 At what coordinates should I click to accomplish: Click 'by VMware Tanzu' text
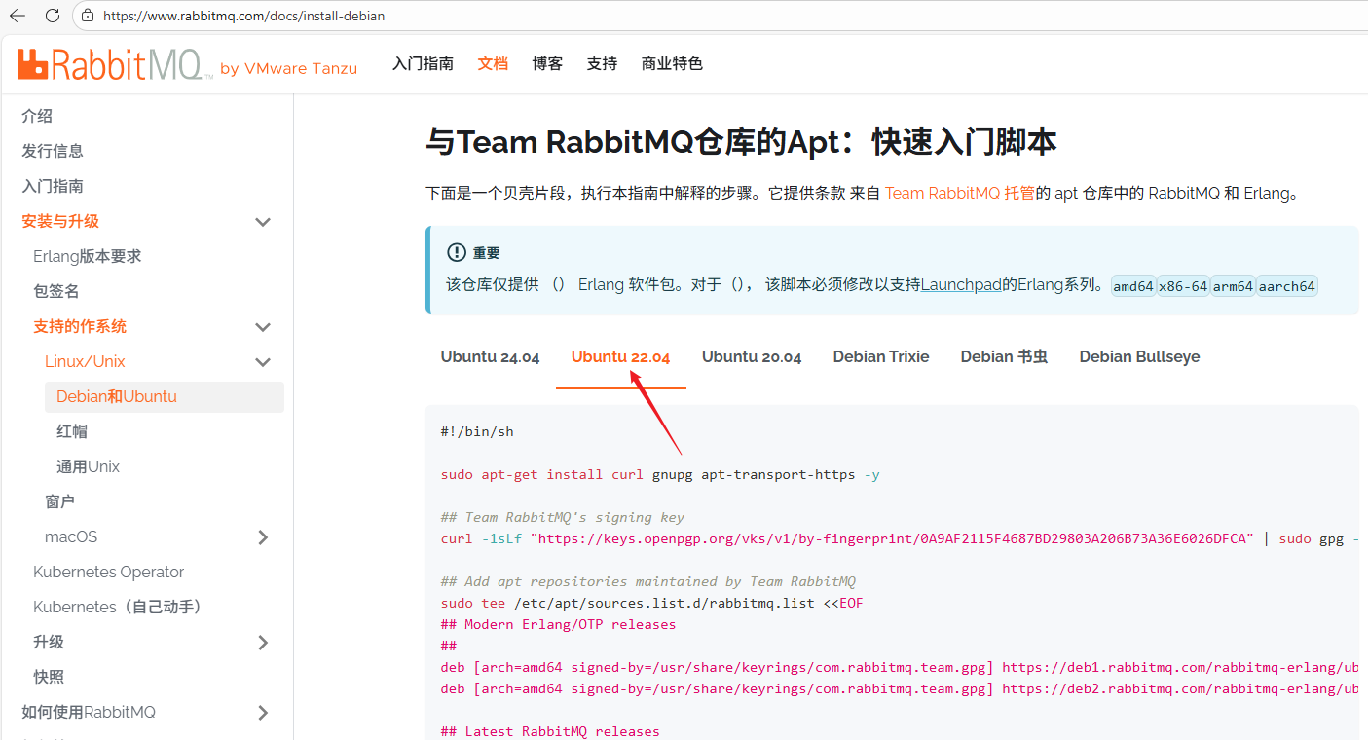288,69
